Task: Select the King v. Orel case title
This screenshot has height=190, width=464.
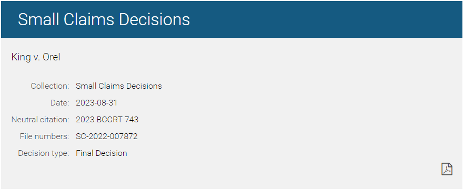Action: coord(36,57)
